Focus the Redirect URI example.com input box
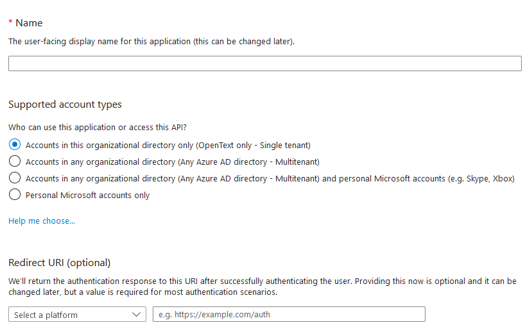This screenshot has width=532, height=334. pyautogui.click(x=289, y=315)
